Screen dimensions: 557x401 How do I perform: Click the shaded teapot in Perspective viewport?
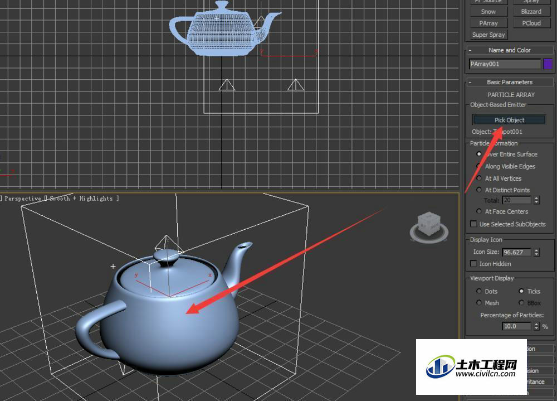[x=165, y=309]
